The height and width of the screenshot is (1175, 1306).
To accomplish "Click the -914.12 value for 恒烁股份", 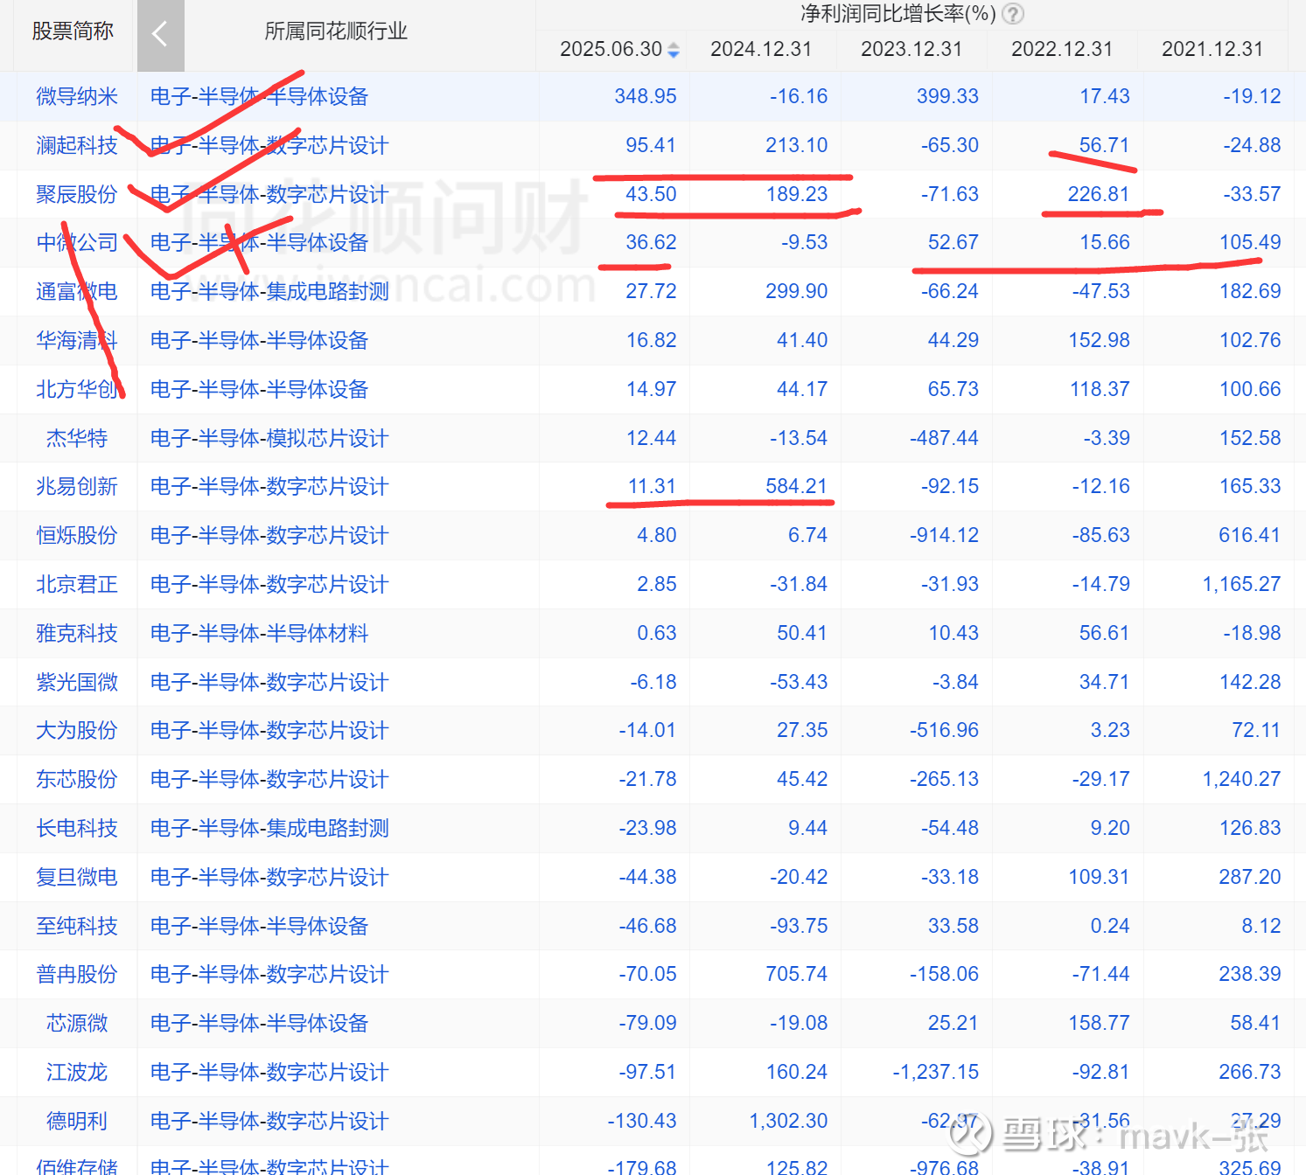I will (945, 535).
